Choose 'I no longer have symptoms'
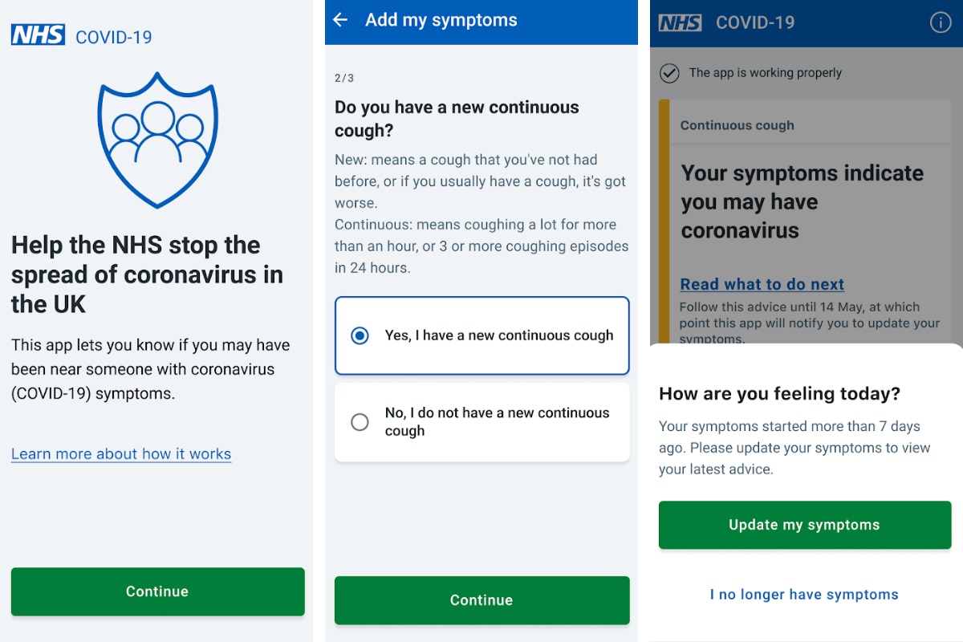 click(x=804, y=595)
